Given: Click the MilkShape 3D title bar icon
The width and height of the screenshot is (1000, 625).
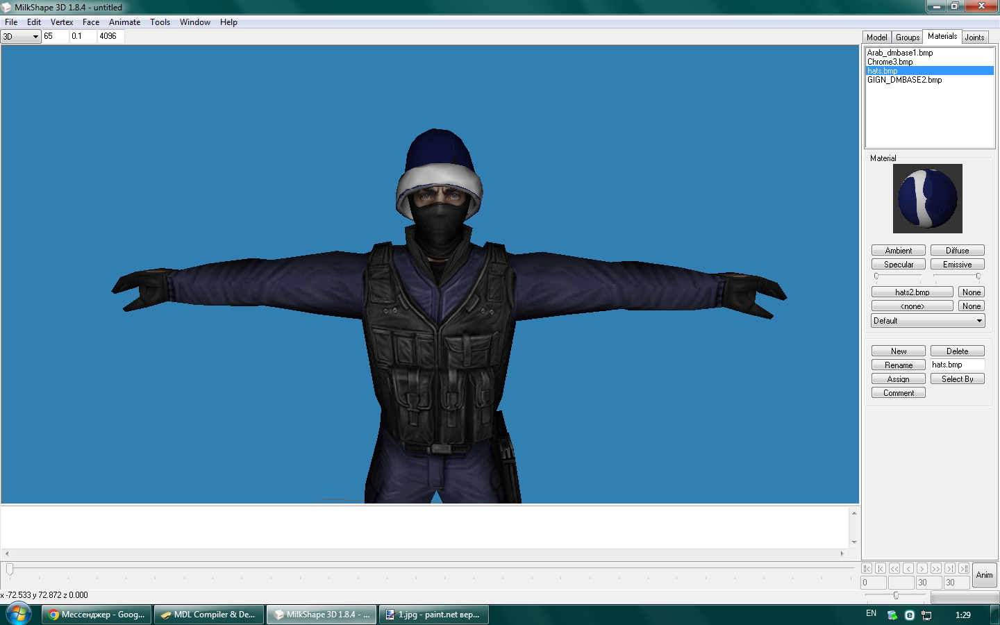Looking at the screenshot, I should coord(7,7).
